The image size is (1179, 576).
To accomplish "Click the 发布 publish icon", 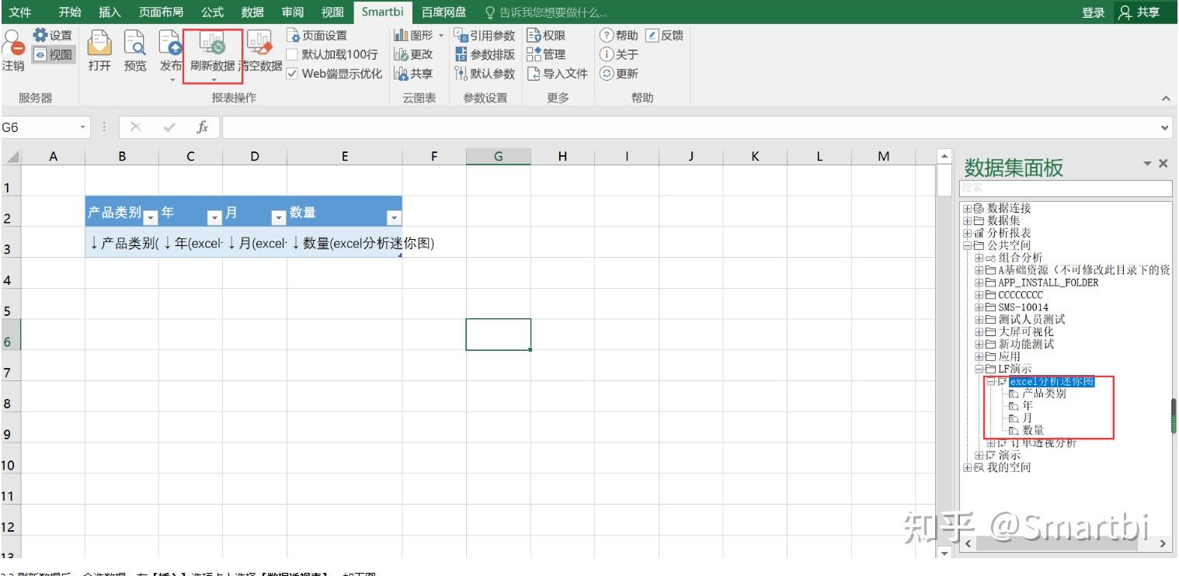I will [x=169, y=48].
